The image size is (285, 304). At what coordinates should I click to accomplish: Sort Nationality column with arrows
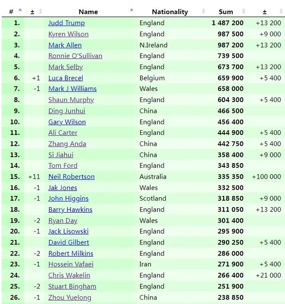[203, 11]
